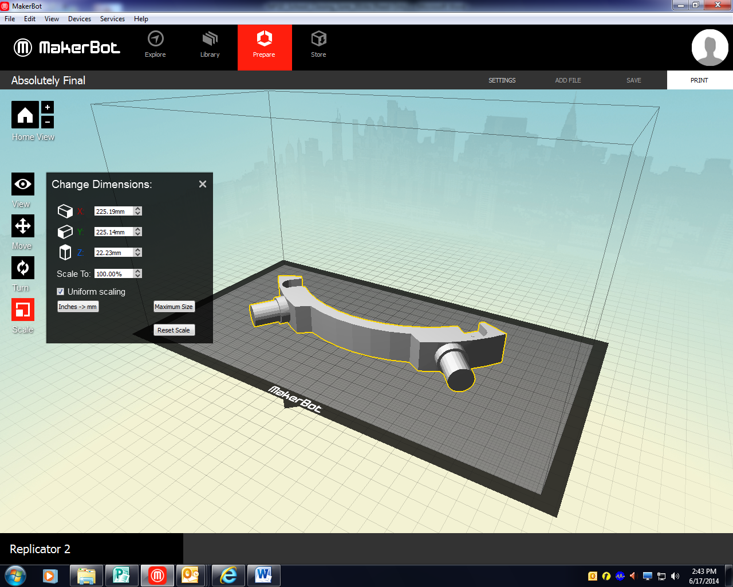Screen dimensions: 733x587
Task: Open the Explore section
Action: (155, 45)
